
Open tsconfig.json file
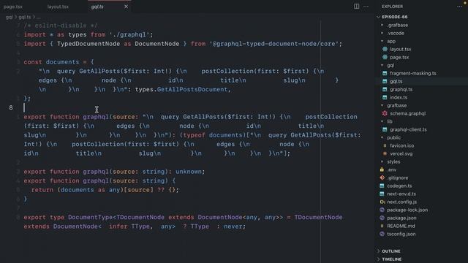(401, 235)
